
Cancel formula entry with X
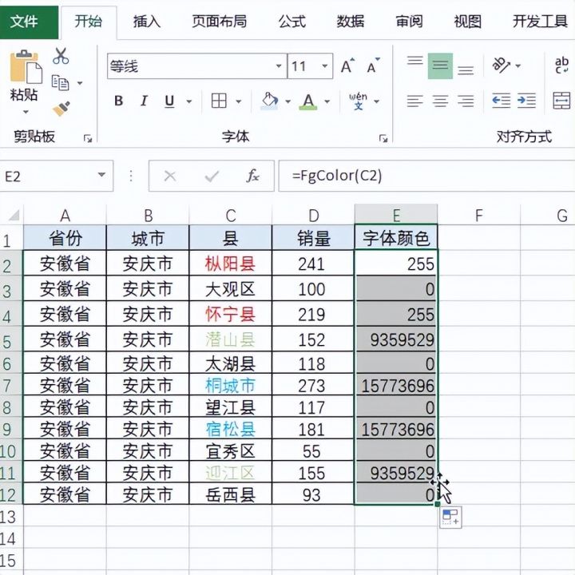(170, 176)
